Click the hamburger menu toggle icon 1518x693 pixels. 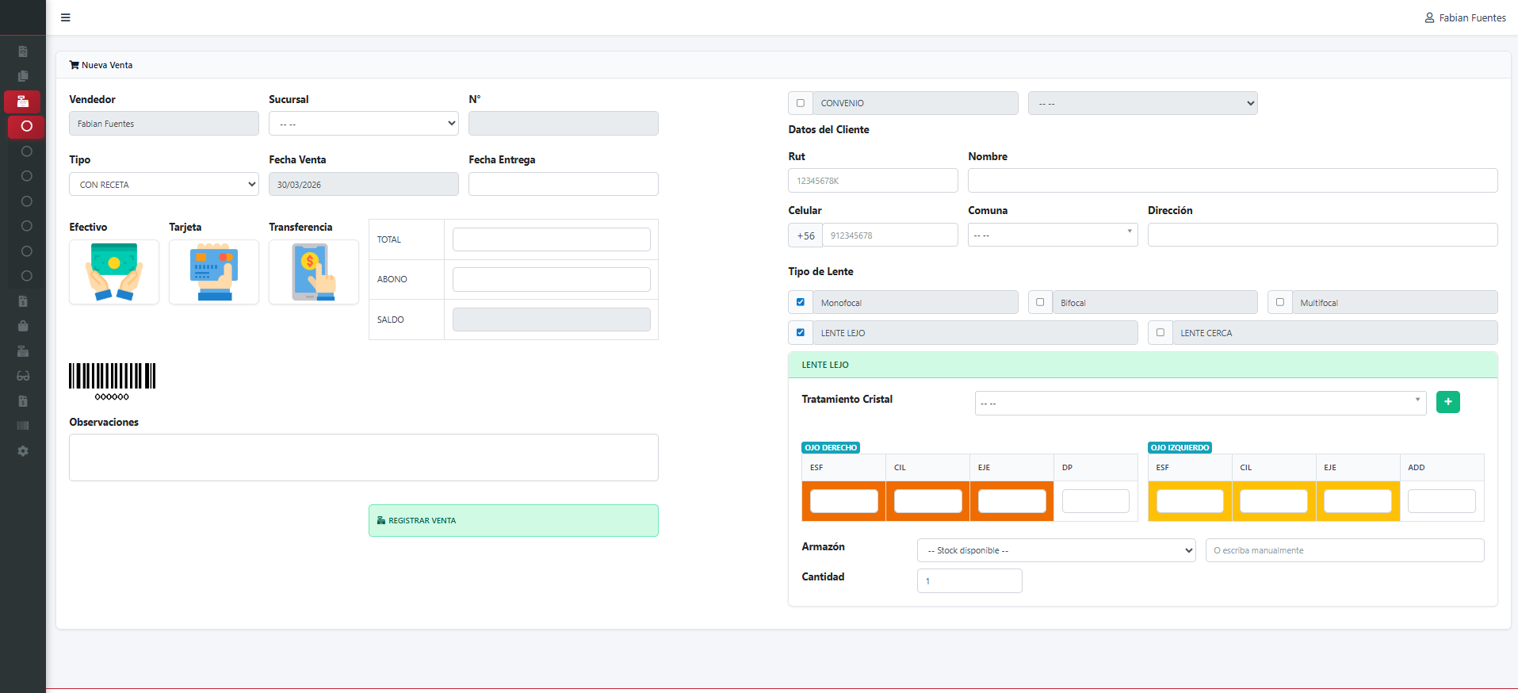pos(66,17)
